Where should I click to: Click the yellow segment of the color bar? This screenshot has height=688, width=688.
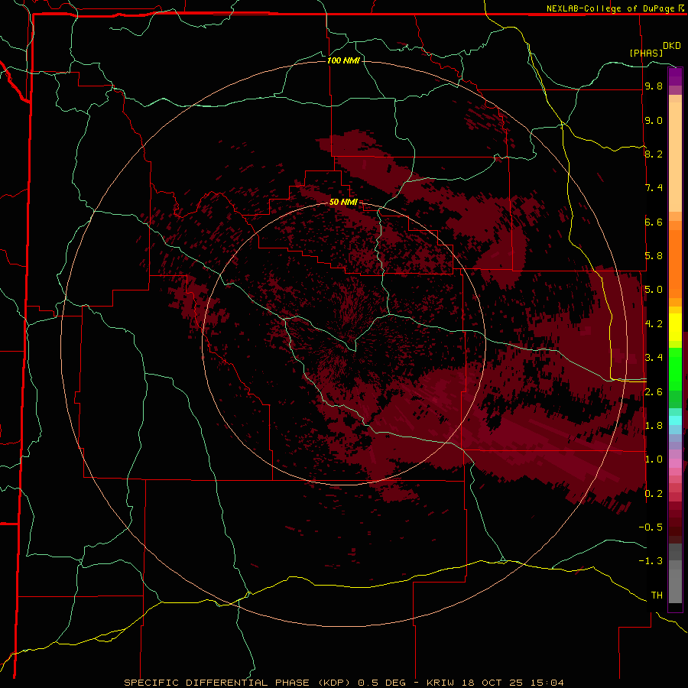[675, 327]
